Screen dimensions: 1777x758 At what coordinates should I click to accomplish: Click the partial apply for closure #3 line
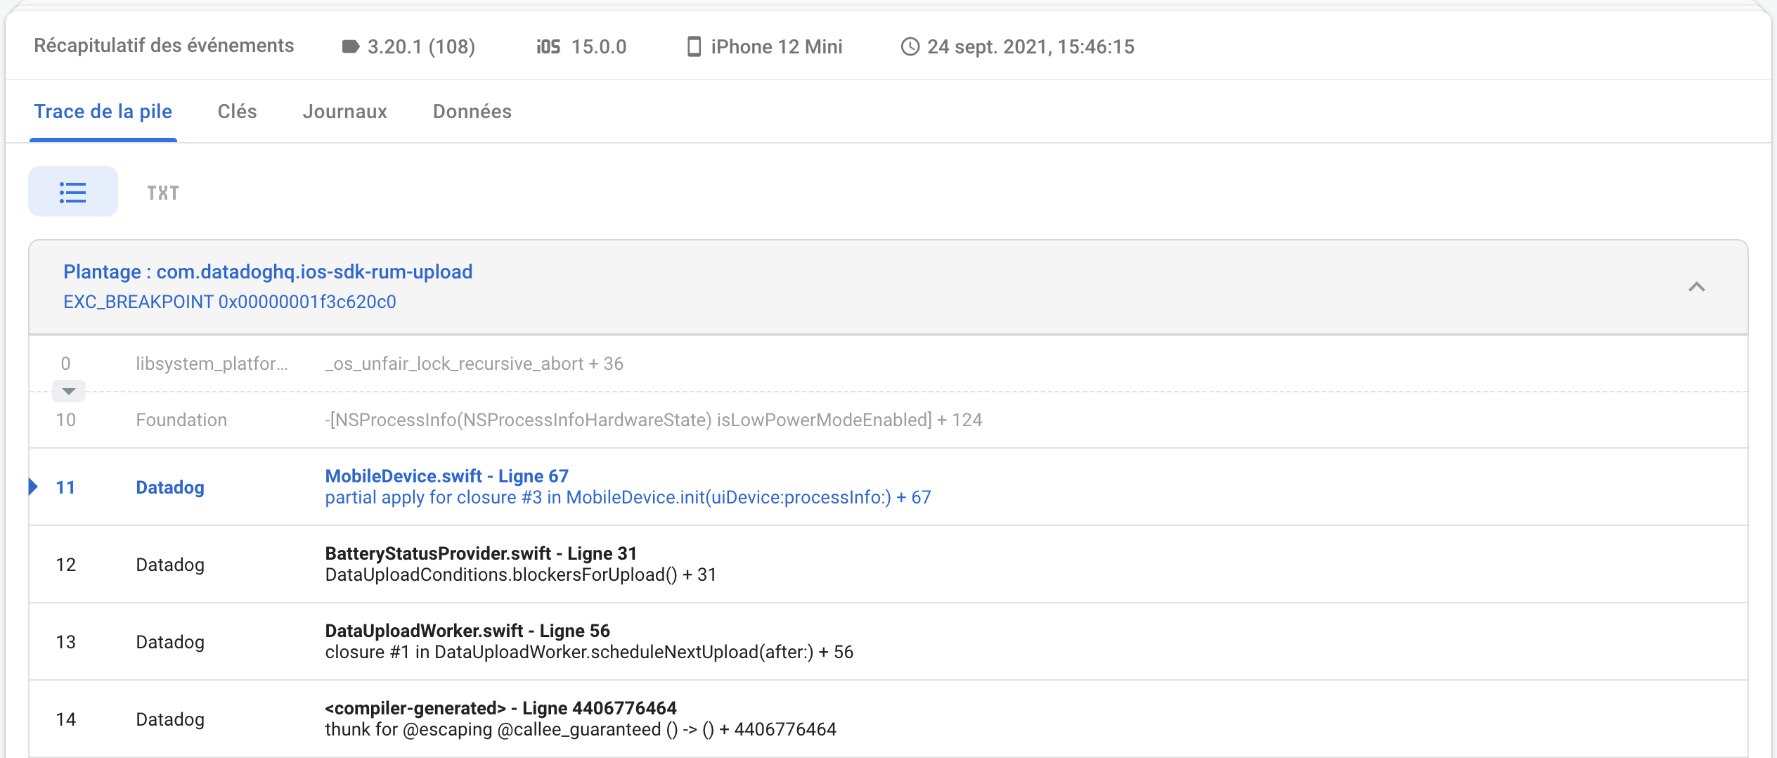(628, 497)
